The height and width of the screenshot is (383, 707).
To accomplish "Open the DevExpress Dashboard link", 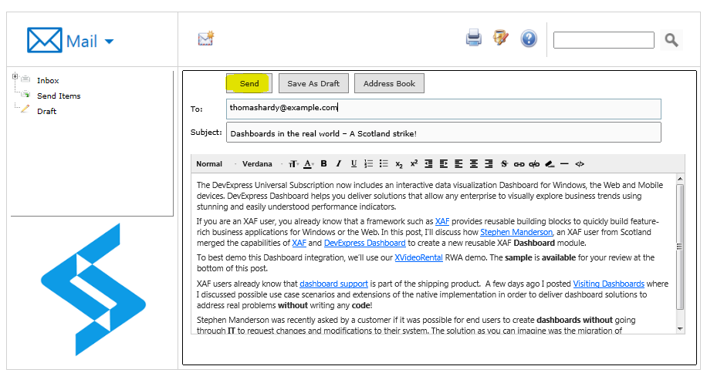I will (x=365, y=243).
